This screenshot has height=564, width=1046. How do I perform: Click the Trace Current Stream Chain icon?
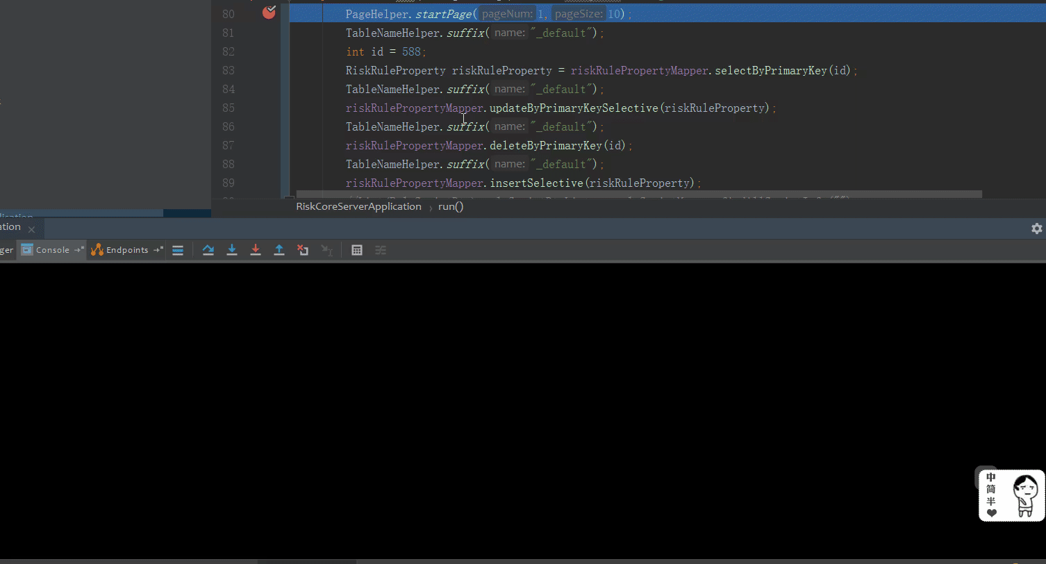(x=381, y=250)
